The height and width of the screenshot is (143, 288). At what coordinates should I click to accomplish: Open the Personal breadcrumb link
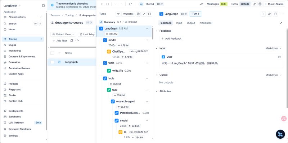click(55, 15)
